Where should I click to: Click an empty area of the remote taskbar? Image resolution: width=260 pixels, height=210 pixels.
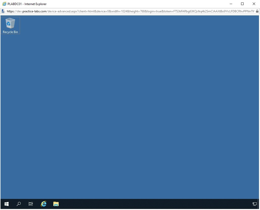point(151,204)
